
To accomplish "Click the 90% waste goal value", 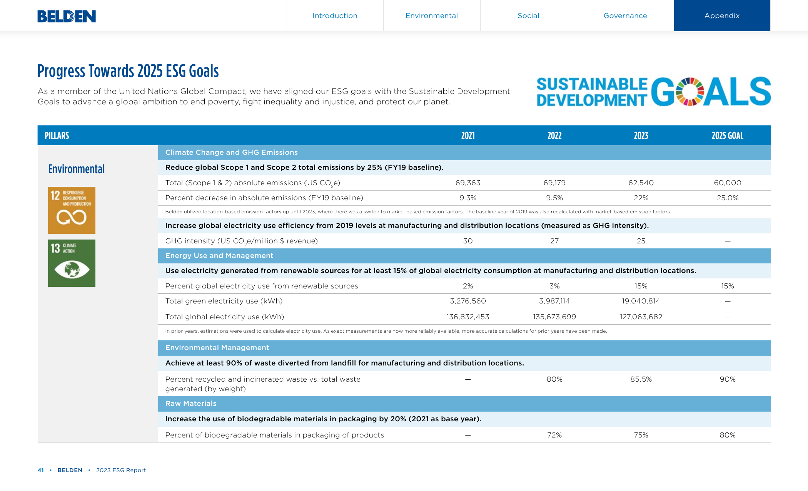I will pyautogui.click(x=728, y=379).
